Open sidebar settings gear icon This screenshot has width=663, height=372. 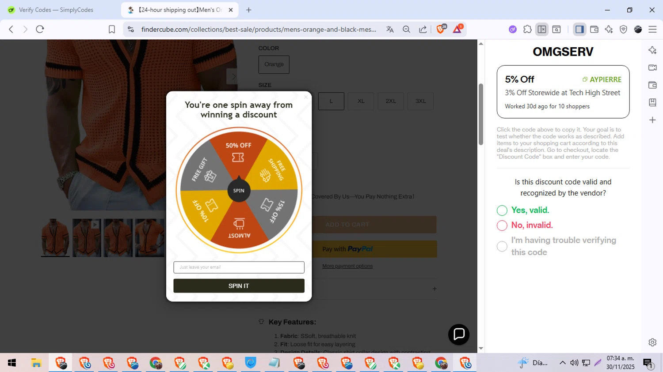(652, 342)
